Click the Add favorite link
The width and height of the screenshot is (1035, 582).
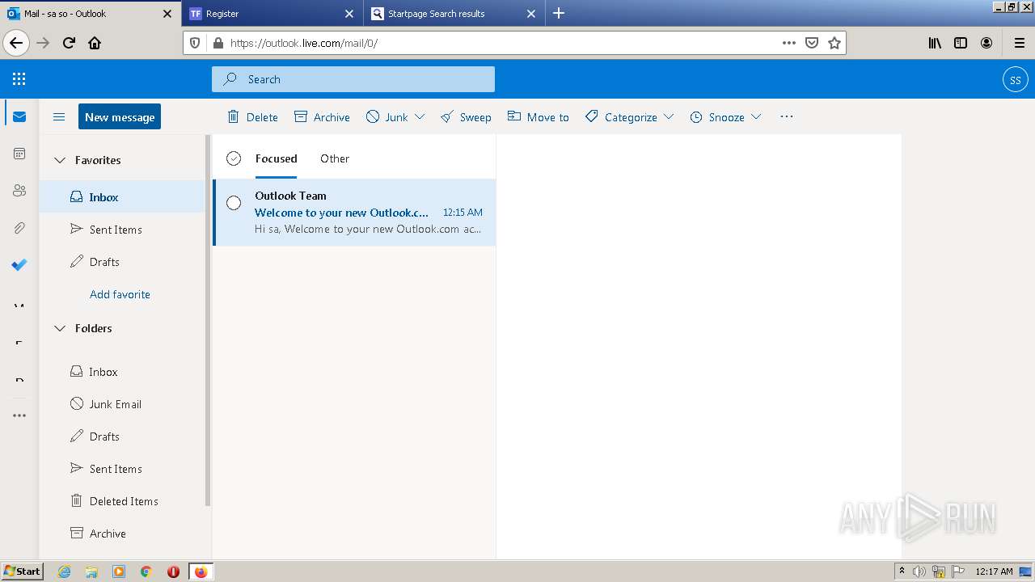(120, 294)
